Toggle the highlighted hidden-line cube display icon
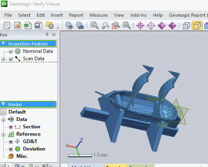The width and height of the screenshot is (208, 167). [x=197, y=25]
